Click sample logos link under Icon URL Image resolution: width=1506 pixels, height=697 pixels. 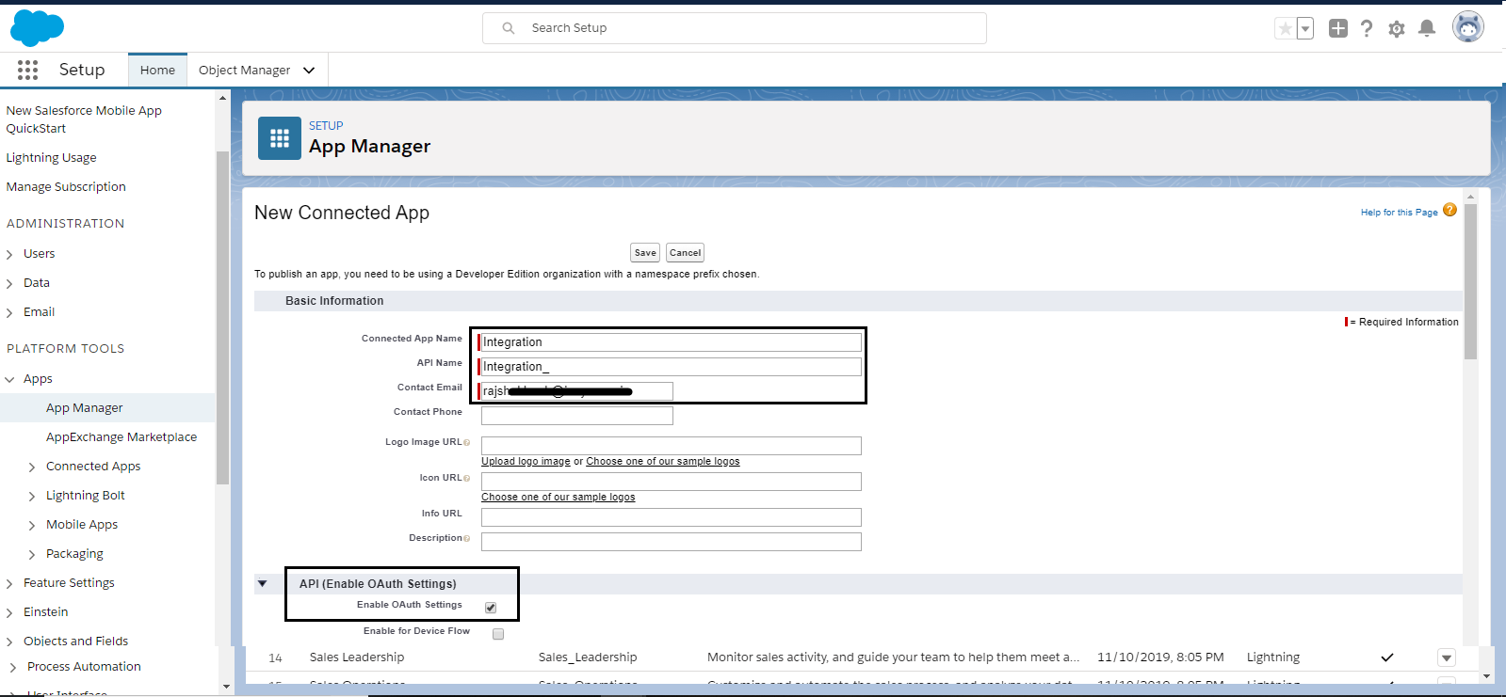coord(559,497)
